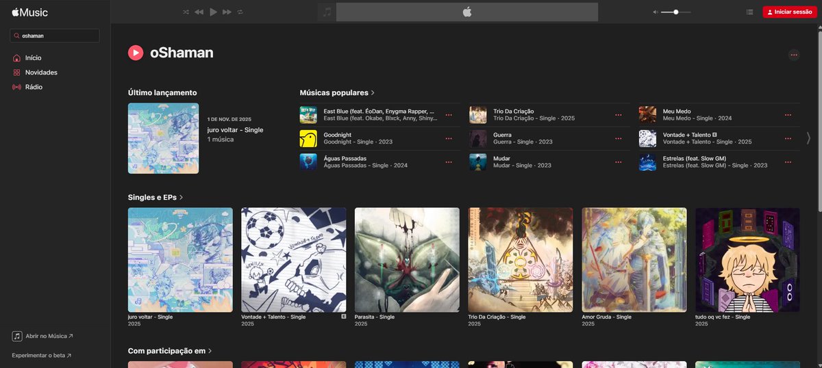Click the Mudar song title text
The image size is (822, 368).
click(x=501, y=158)
